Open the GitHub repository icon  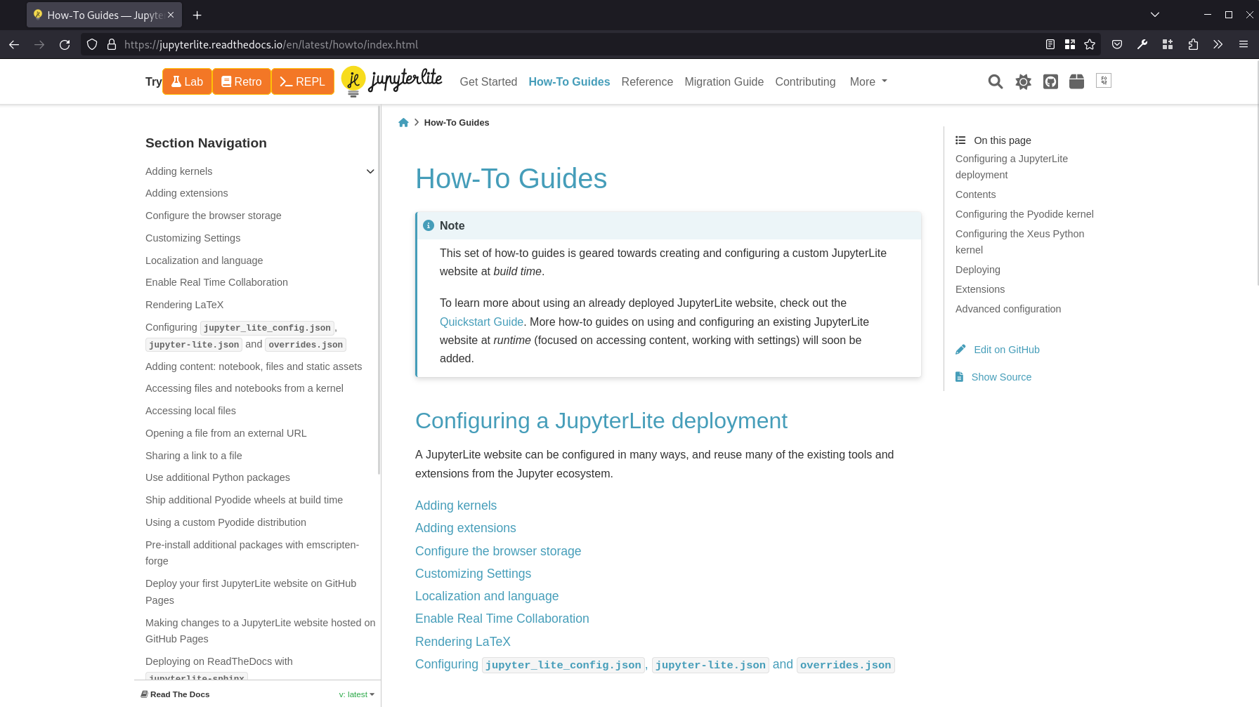click(1050, 81)
